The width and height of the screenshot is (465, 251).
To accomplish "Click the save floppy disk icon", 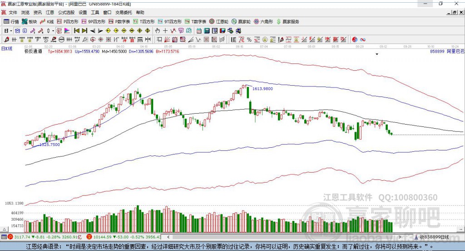I will [223, 30].
